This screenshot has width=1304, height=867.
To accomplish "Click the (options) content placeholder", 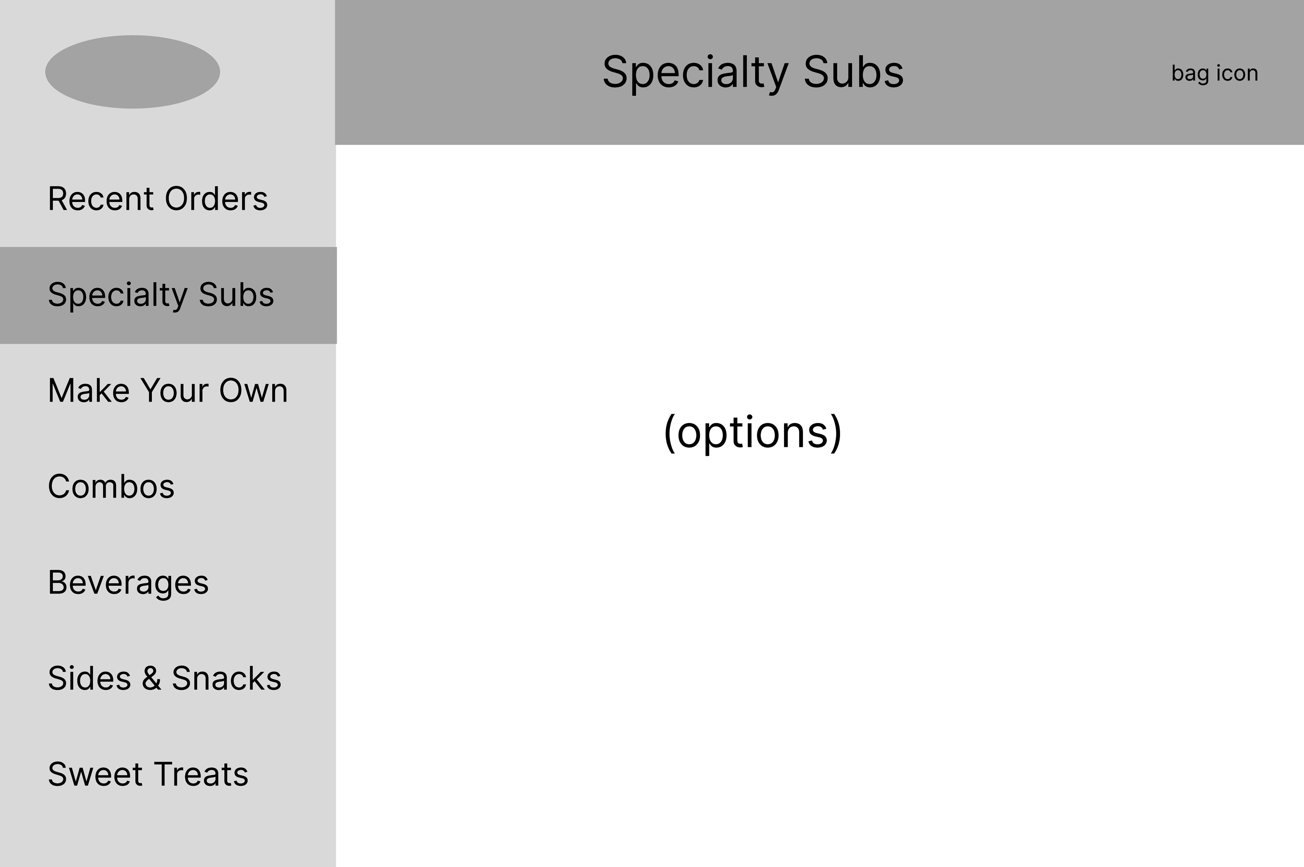I will click(x=753, y=432).
